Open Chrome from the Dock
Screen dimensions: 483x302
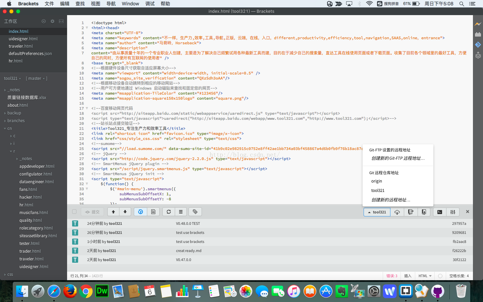tap(86, 291)
